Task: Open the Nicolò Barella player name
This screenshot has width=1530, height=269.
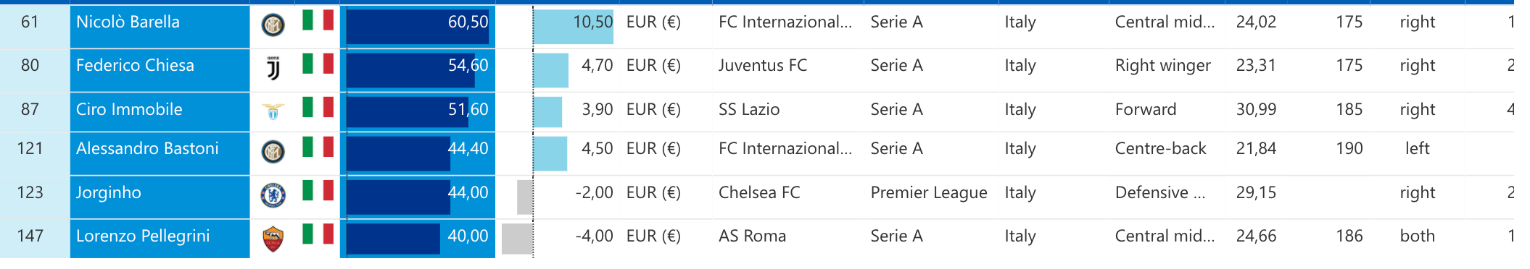Action: [128, 22]
